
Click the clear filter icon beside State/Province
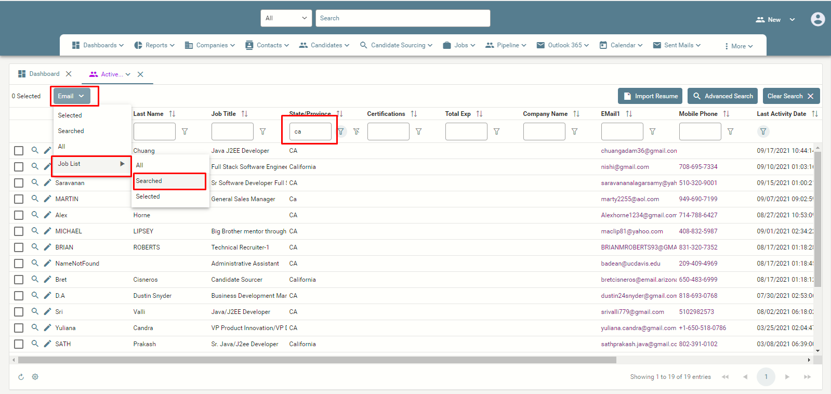(357, 132)
